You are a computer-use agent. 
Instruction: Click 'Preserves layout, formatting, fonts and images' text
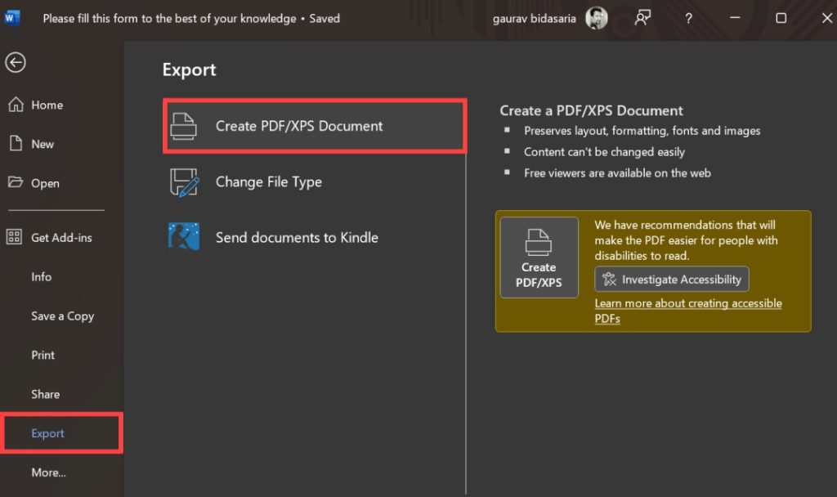click(642, 131)
